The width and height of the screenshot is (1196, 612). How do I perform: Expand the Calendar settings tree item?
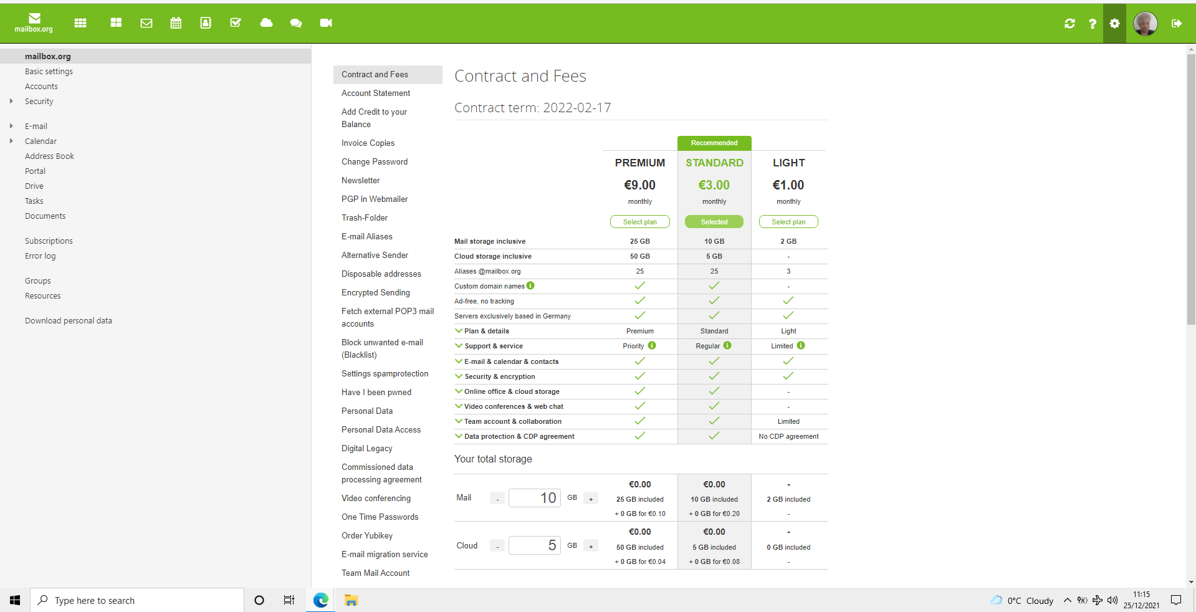(11, 141)
